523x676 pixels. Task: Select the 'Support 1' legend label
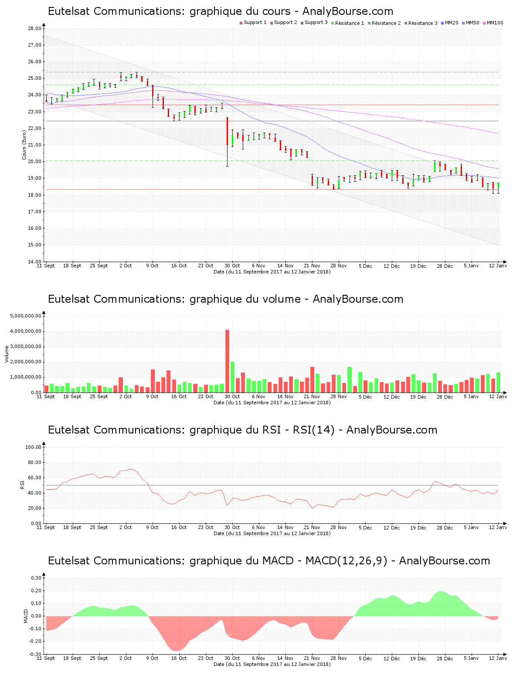tap(255, 23)
